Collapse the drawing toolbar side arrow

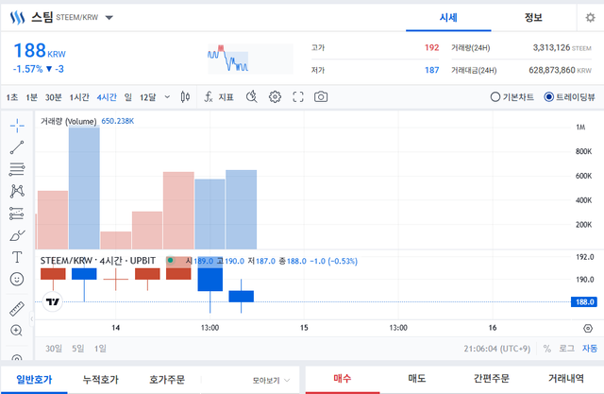point(32,318)
